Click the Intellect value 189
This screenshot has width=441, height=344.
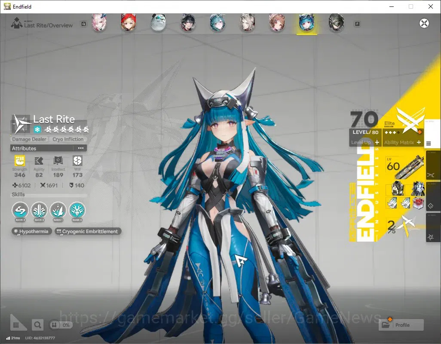(58, 175)
